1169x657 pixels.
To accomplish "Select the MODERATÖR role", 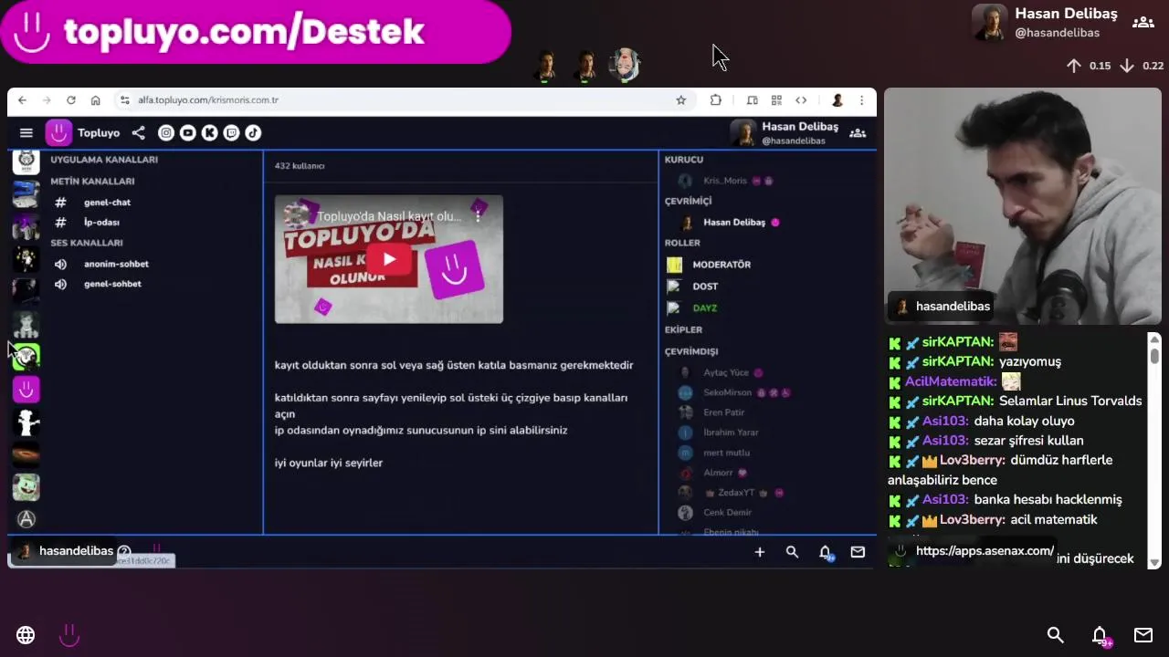I will point(721,265).
